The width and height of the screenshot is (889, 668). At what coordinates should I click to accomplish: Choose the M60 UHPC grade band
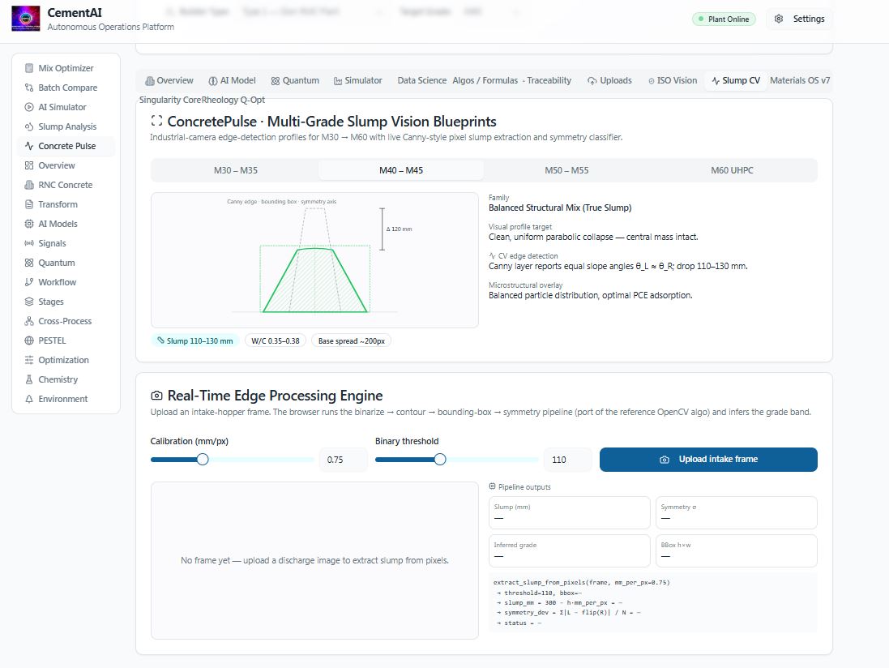point(732,170)
